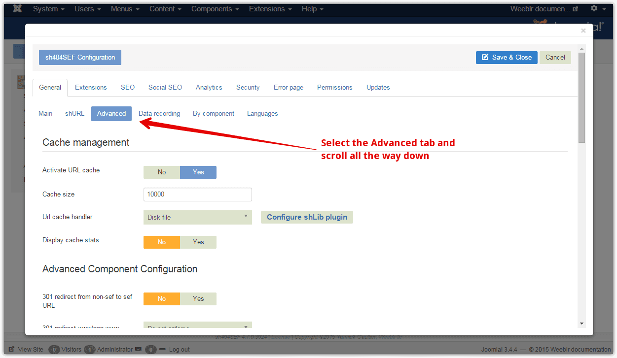The image size is (617, 358).
Task: Switch to the Updates tab
Action: (378, 87)
